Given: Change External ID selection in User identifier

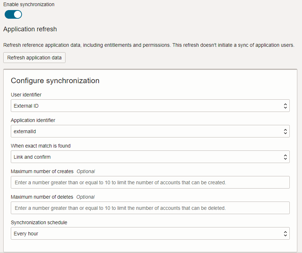Looking at the screenshot, I should point(150,105).
